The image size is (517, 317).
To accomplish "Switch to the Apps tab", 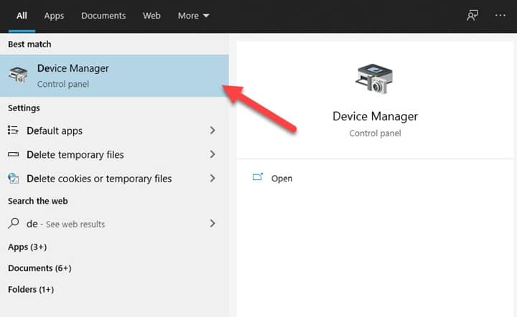I will point(54,16).
